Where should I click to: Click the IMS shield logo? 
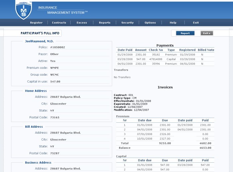24,10
